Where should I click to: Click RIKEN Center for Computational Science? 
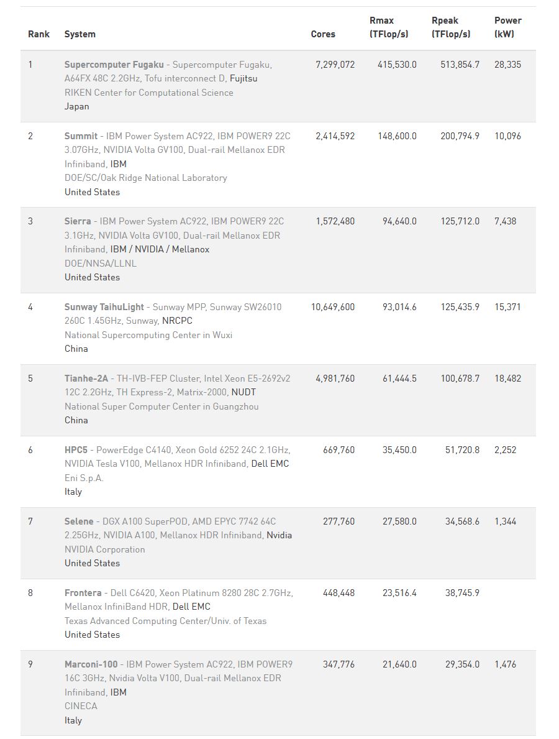(149, 93)
